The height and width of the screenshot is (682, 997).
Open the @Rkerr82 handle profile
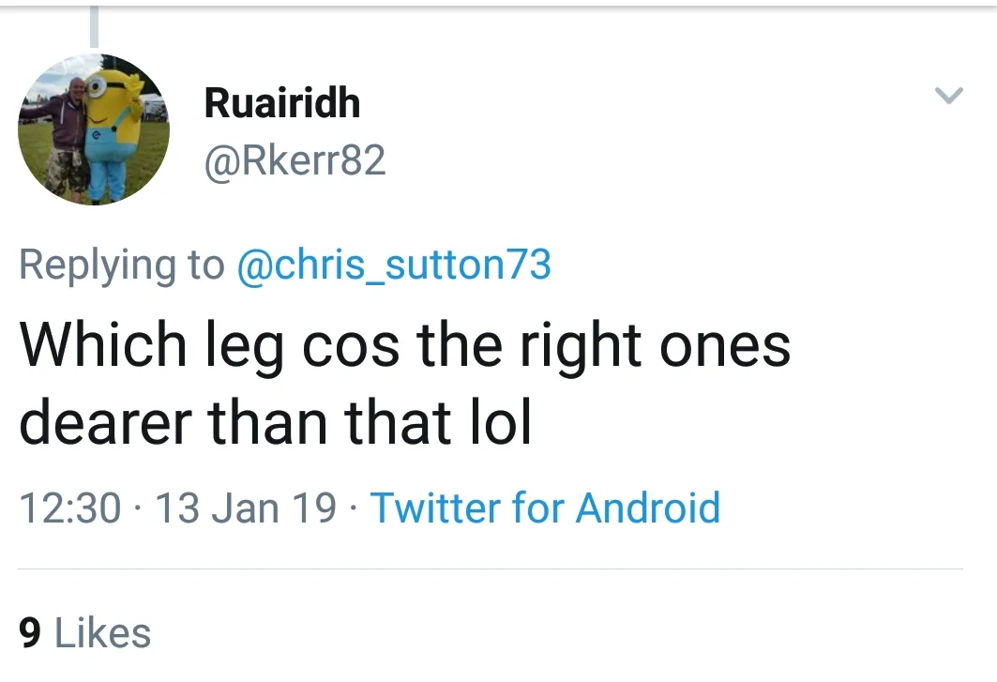pyautogui.click(x=295, y=161)
